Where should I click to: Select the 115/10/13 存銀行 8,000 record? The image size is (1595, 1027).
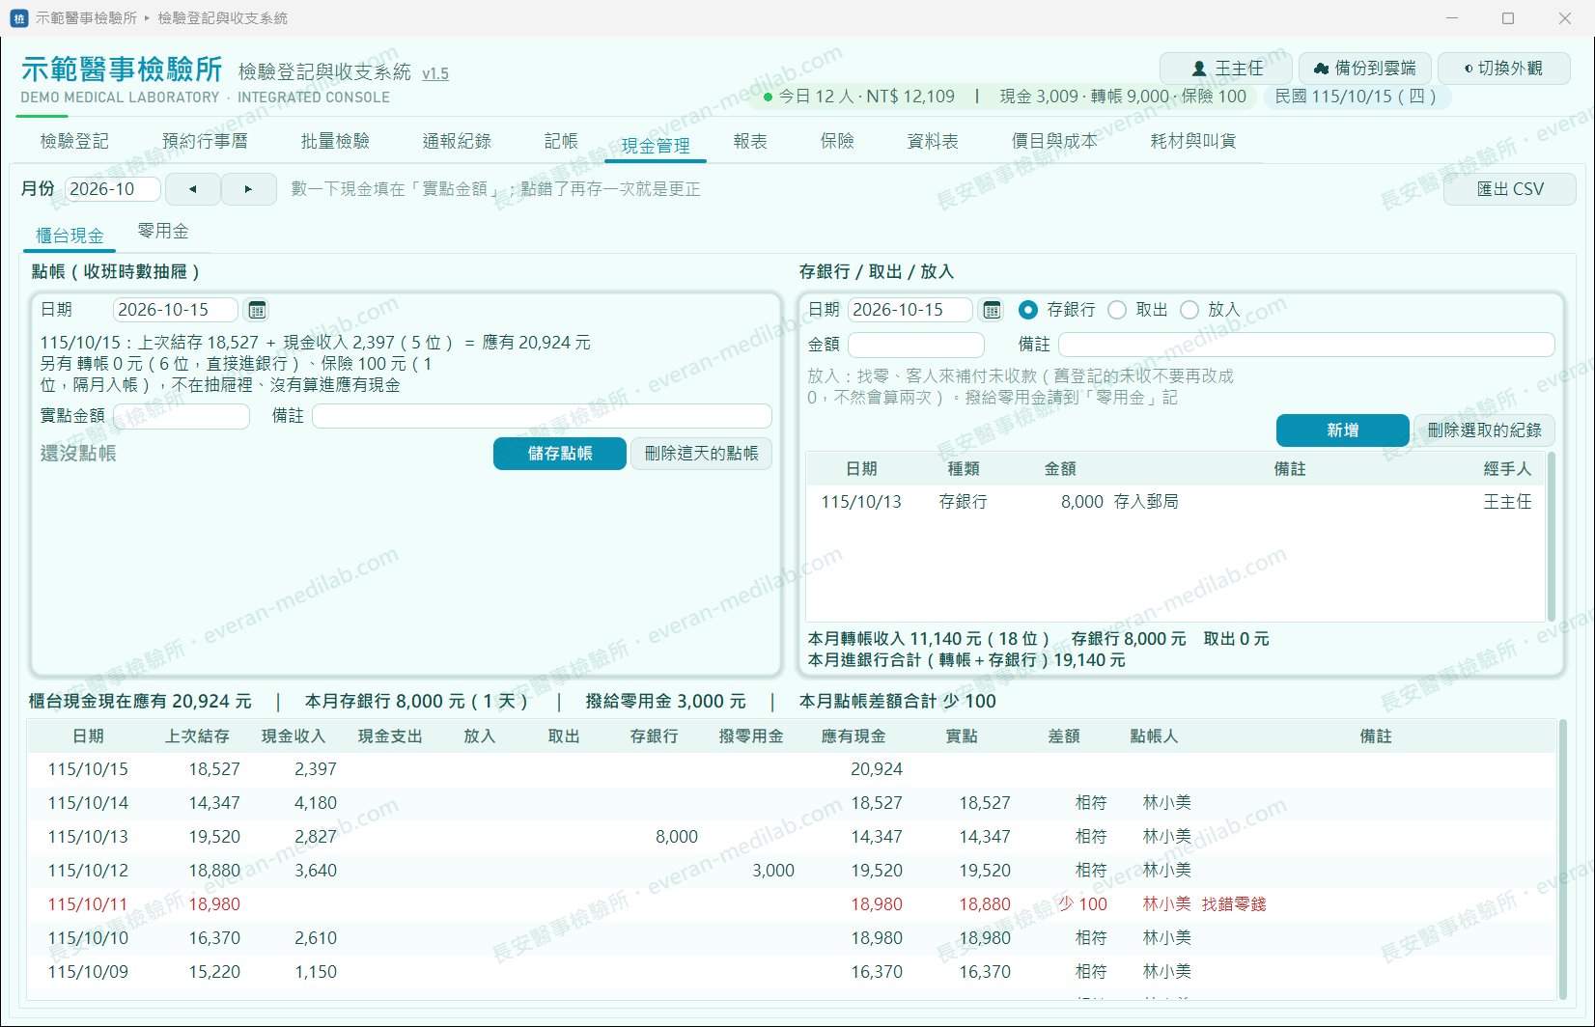pos(1176,502)
